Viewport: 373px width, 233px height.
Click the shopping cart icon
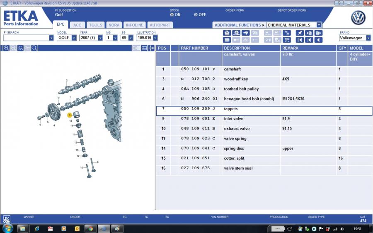tap(286, 40)
